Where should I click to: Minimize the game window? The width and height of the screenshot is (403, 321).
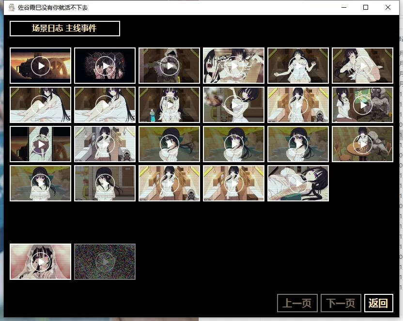344,7
